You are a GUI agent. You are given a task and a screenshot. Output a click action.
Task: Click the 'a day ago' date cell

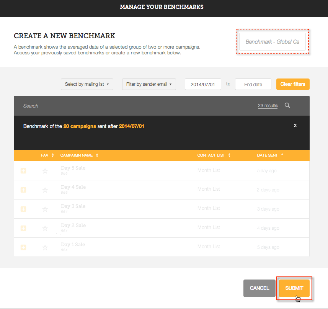click(267, 171)
